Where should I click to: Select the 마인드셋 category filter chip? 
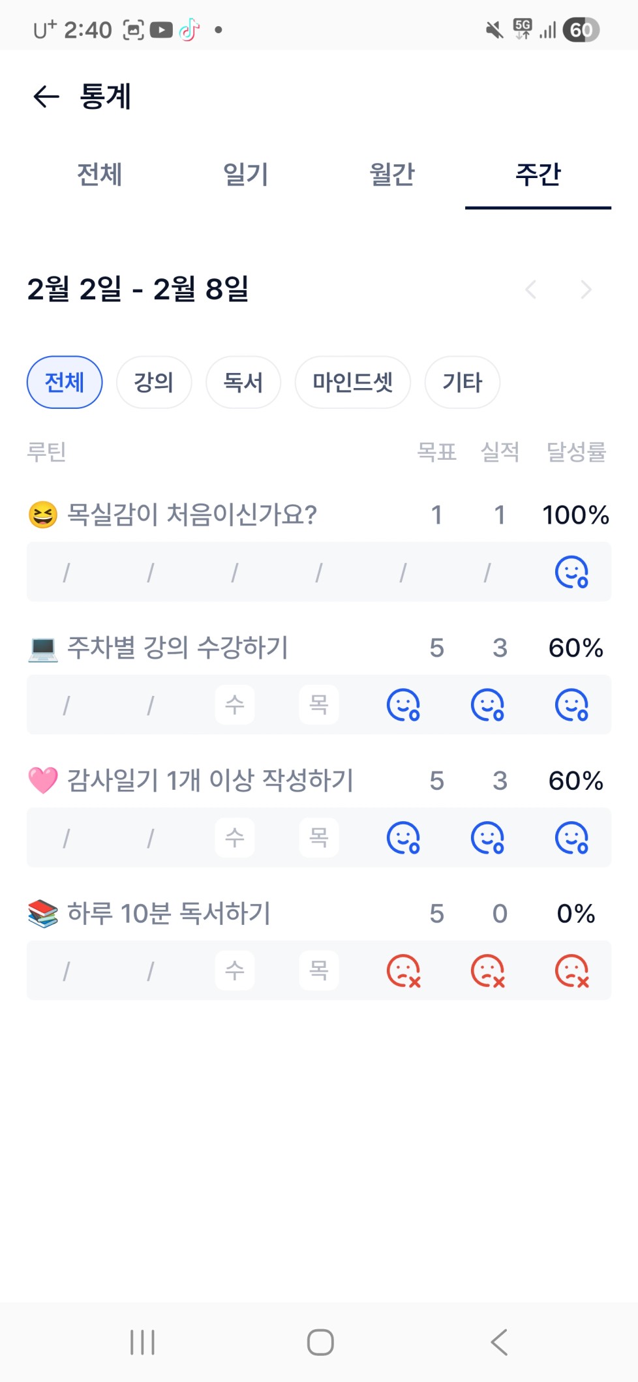tap(352, 382)
